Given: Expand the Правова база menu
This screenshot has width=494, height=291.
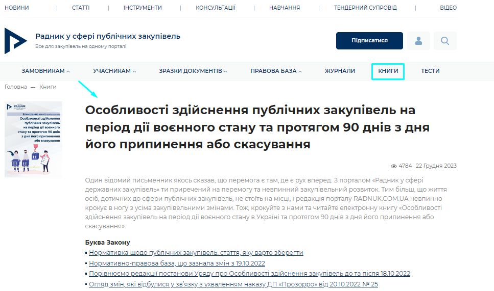Looking at the screenshot, I should point(276,71).
